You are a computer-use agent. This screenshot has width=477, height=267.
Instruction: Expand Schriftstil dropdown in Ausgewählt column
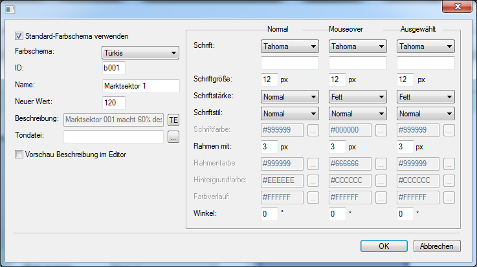tap(426, 113)
